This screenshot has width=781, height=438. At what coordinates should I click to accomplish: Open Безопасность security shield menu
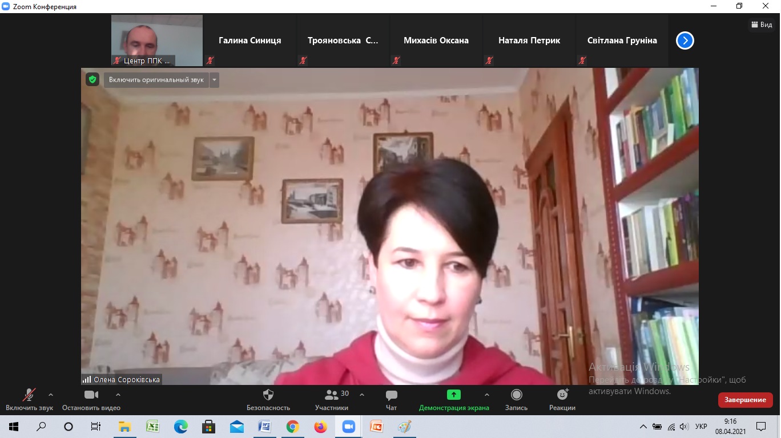(x=268, y=399)
